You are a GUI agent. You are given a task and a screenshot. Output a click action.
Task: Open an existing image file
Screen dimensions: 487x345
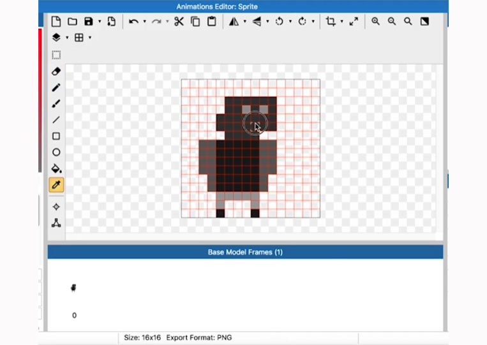(72, 22)
